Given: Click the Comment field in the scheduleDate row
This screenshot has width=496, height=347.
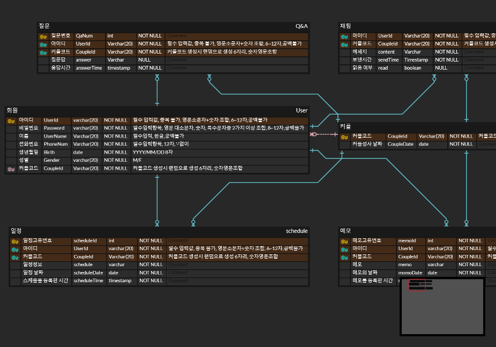Looking at the screenshot, I should coord(237,273).
